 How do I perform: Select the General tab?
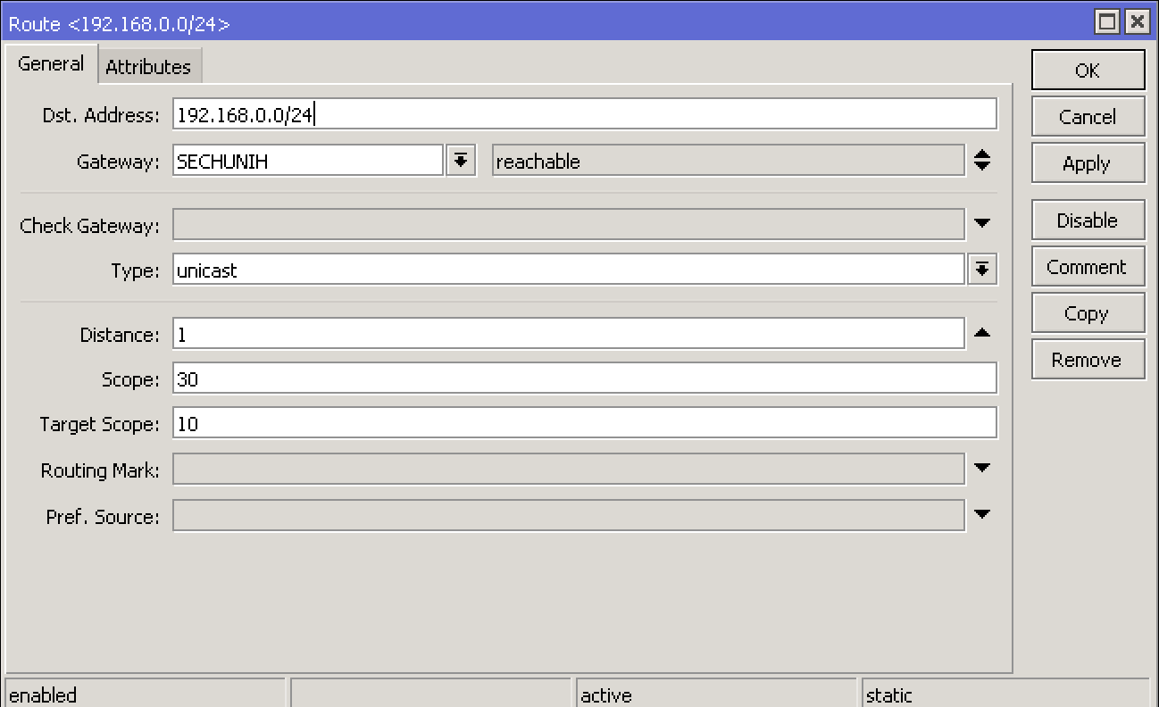[51, 64]
